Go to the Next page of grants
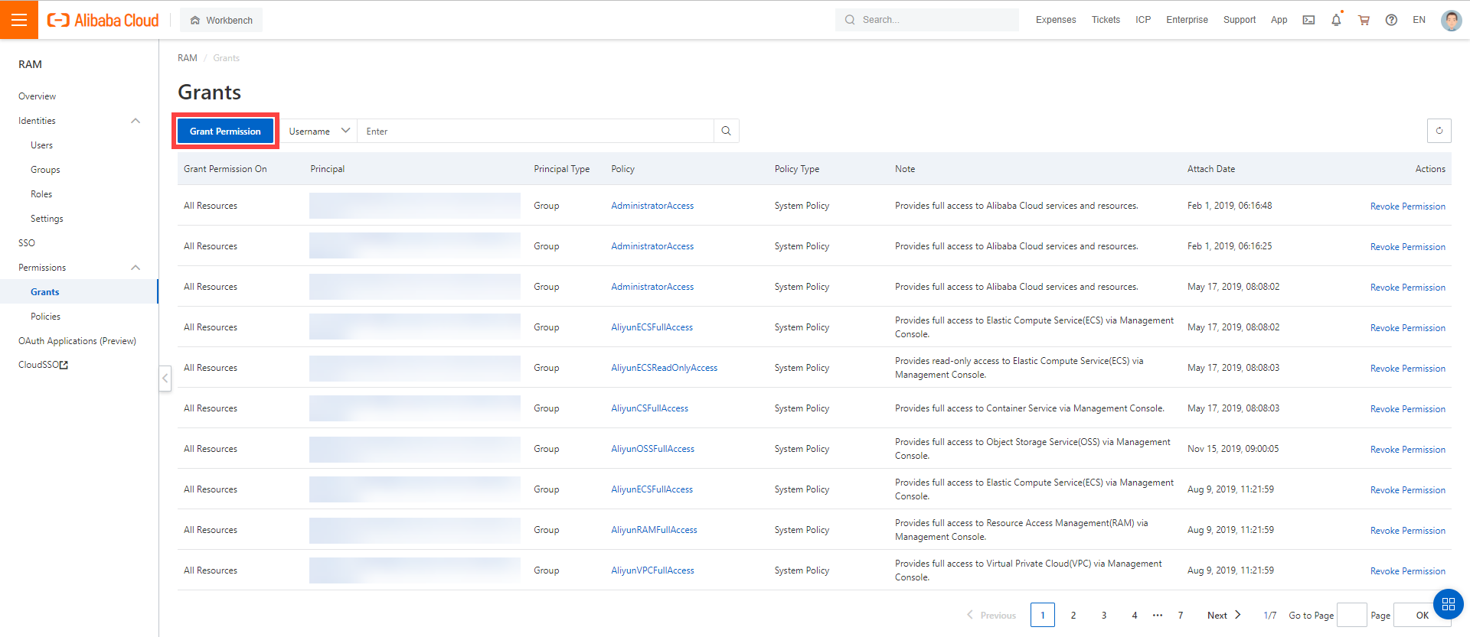 (x=1223, y=615)
